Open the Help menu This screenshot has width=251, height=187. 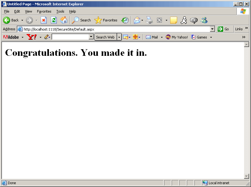click(x=73, y=11)
